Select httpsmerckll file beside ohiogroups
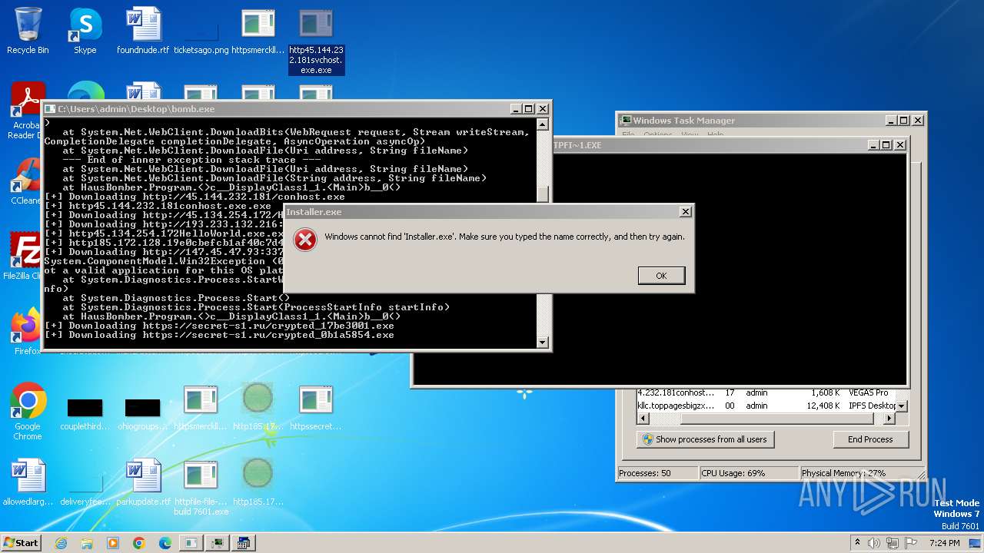984x553 pixels. point(201,407)
